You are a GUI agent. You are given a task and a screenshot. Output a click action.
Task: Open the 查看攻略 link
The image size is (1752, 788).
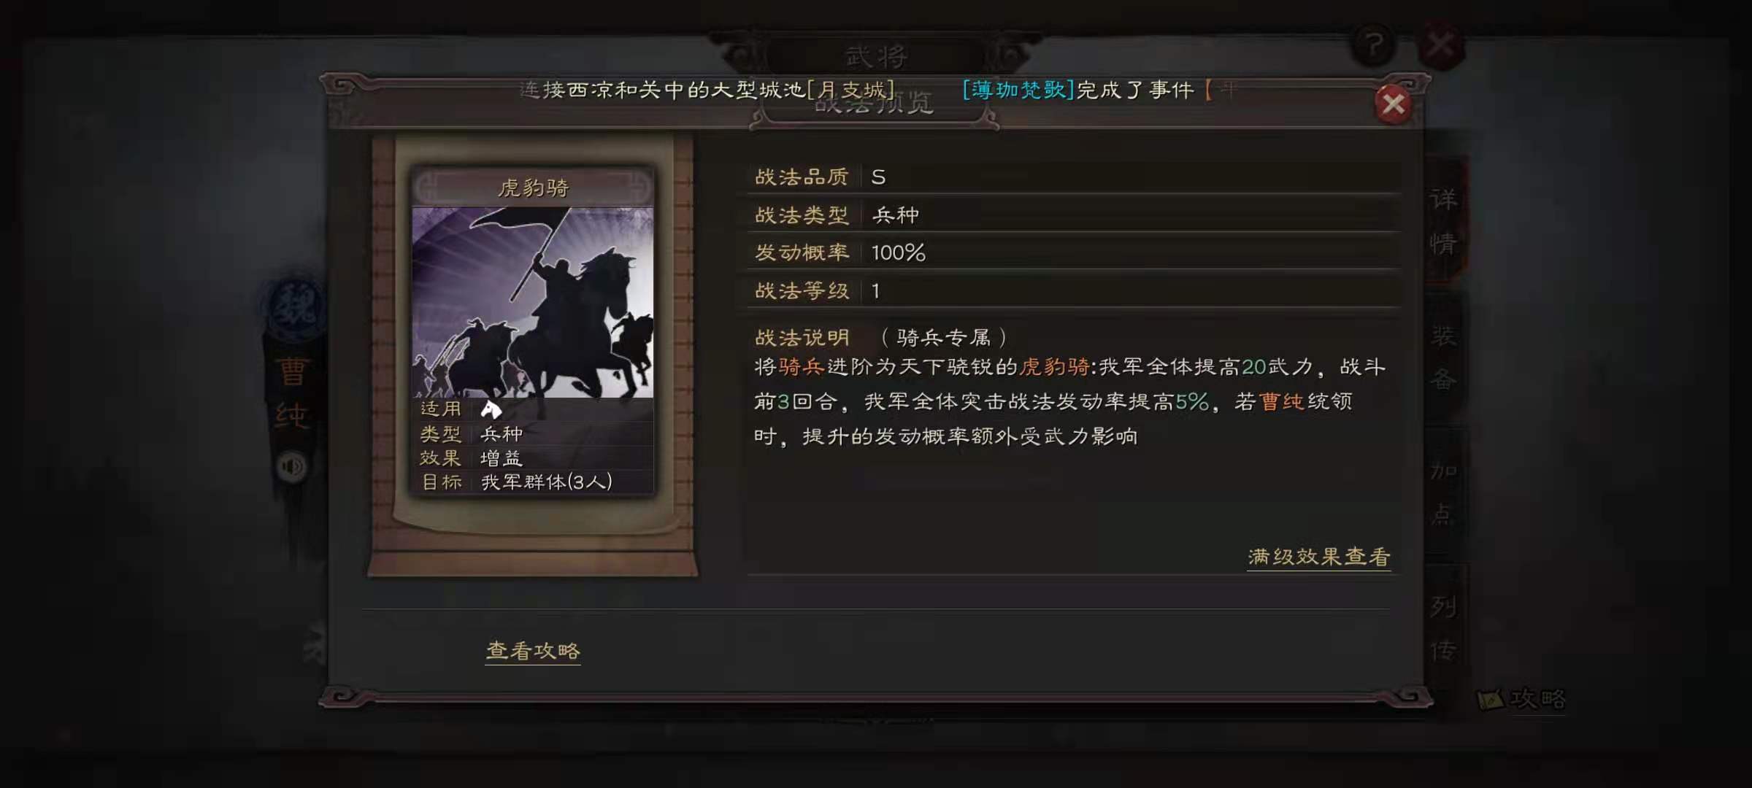tap(533, 650)
